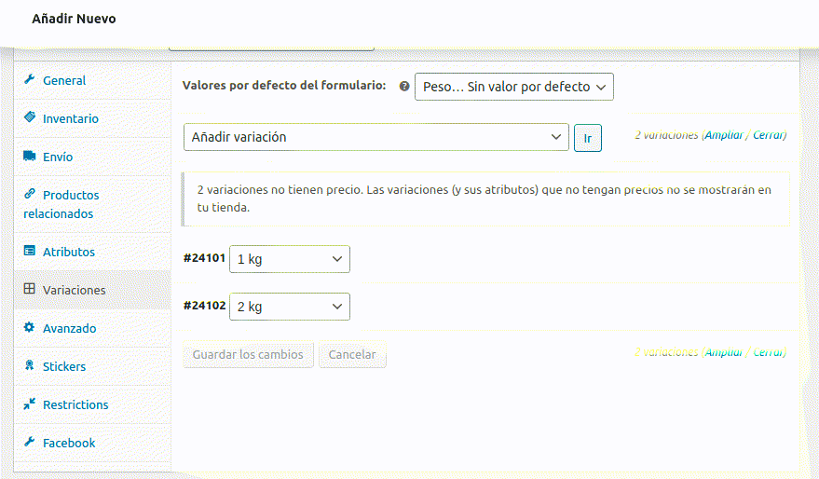Click the Stickers ribbon icon

(30, 366)
